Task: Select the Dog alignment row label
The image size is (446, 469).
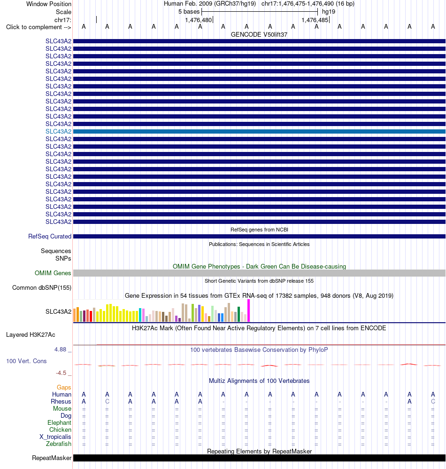Action: click(x=66, y=416)
